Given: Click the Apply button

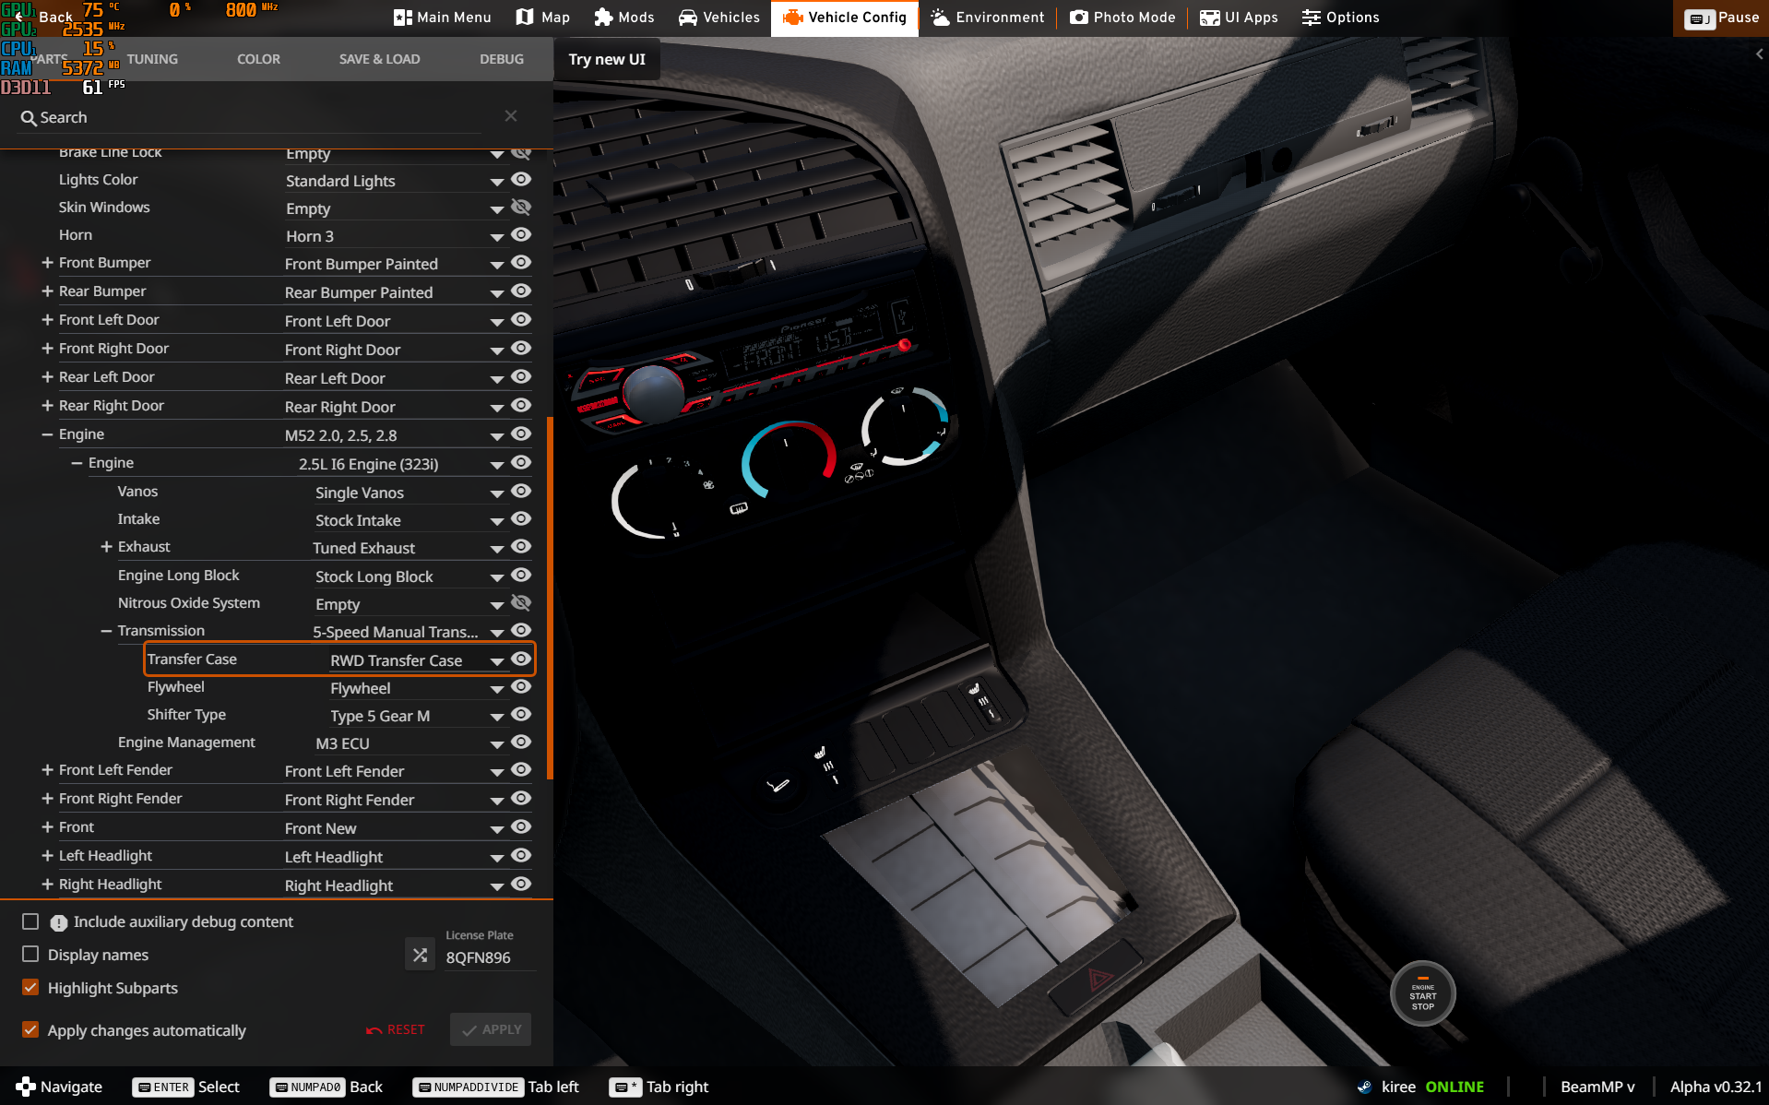Looking at the screenshot, I should [x=491, y=1029].
